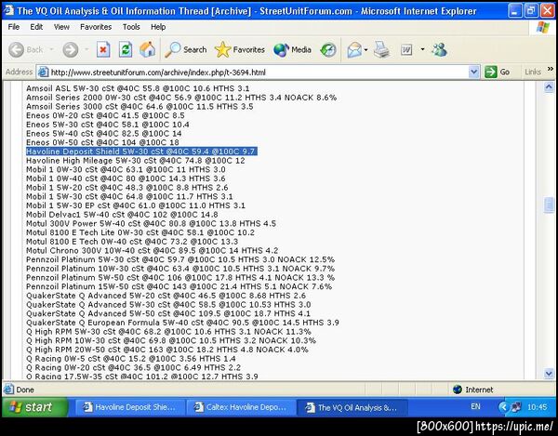Image resolution: width=558 pixels, height=436 pixels.
Task: Open the Messenger people icon
Action: pyautogui.click(x=440, y=50)
